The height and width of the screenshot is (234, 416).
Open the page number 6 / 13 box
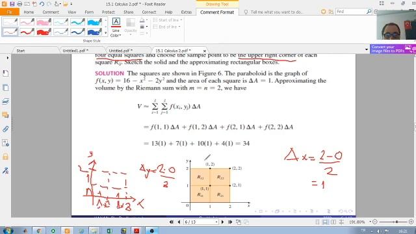[201, 222]
